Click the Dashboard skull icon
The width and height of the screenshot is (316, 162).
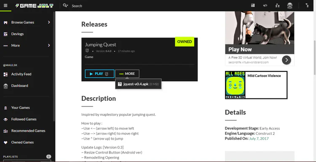point(5,86)
